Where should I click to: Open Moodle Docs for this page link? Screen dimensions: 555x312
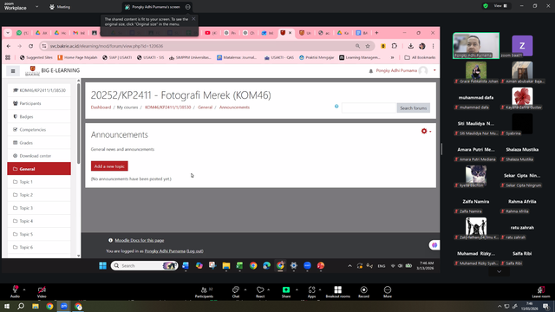coord(140,240)
